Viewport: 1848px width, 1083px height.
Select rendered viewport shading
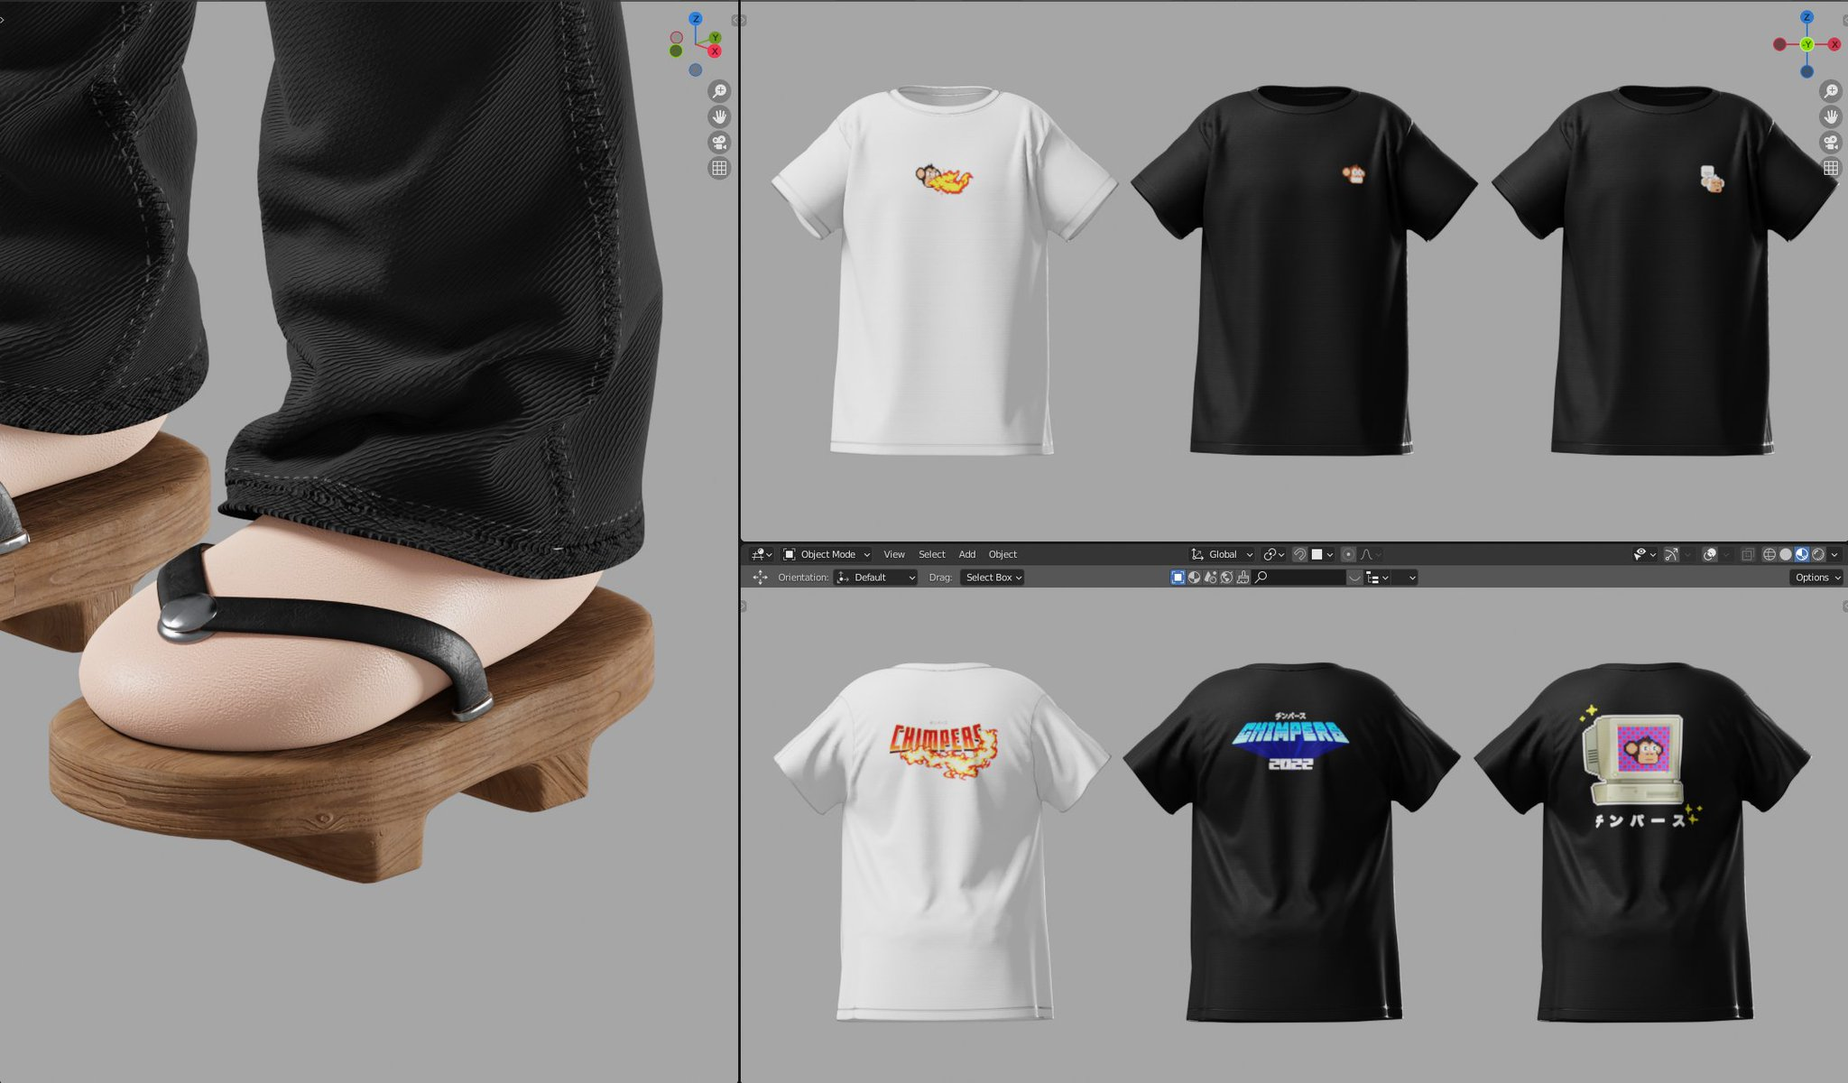coord(1818,554)
